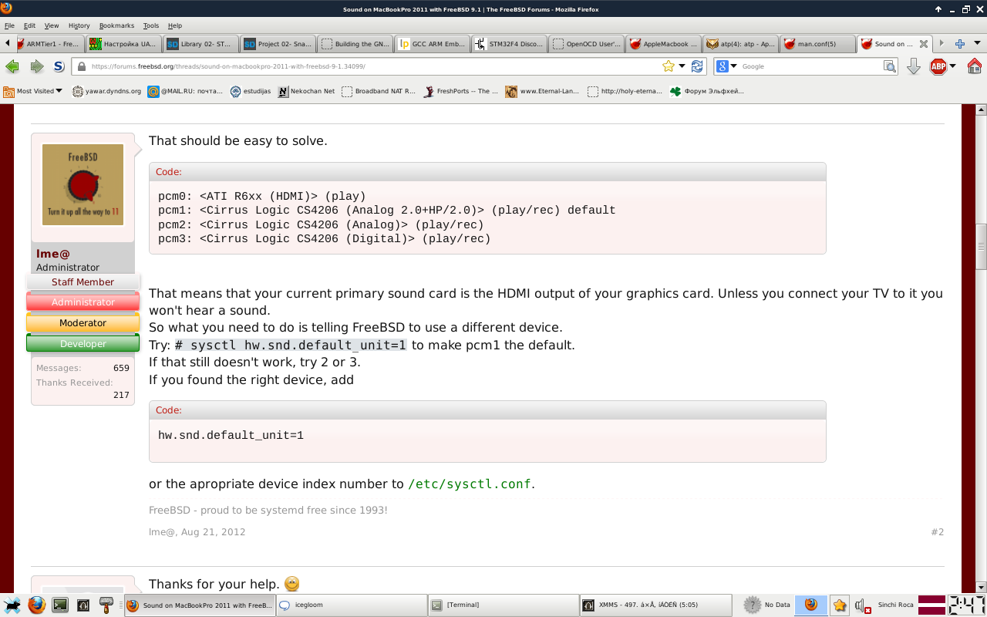Image resolution: width=987 pixels, height=617 pixels.
Task: Click the taskbar clock display
Action: (966, 605)
